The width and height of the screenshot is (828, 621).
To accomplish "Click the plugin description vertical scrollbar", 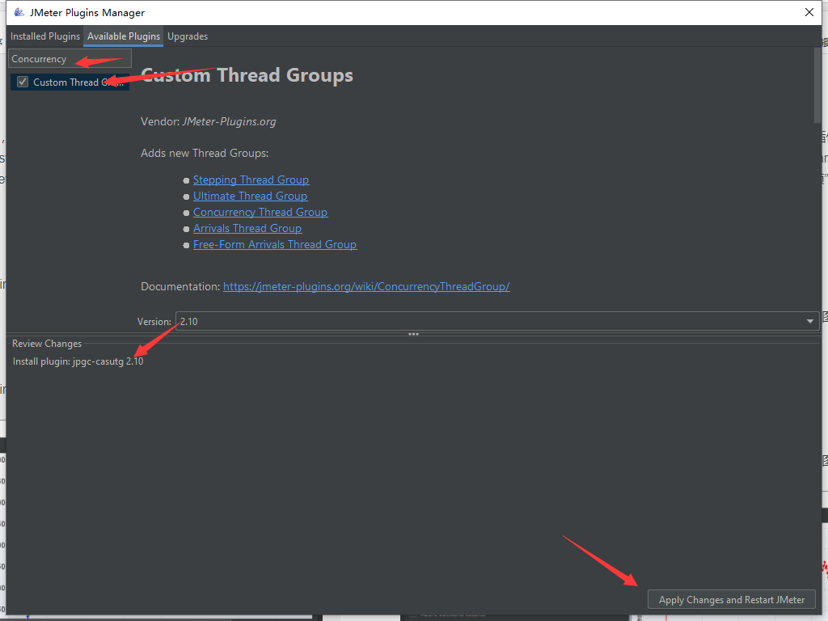I will [817, 86].
